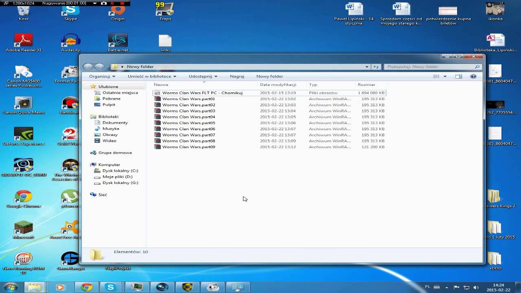Screen dimensions: 521x293
Task: Change the view with the views icon
Action: tap(436, 76)
